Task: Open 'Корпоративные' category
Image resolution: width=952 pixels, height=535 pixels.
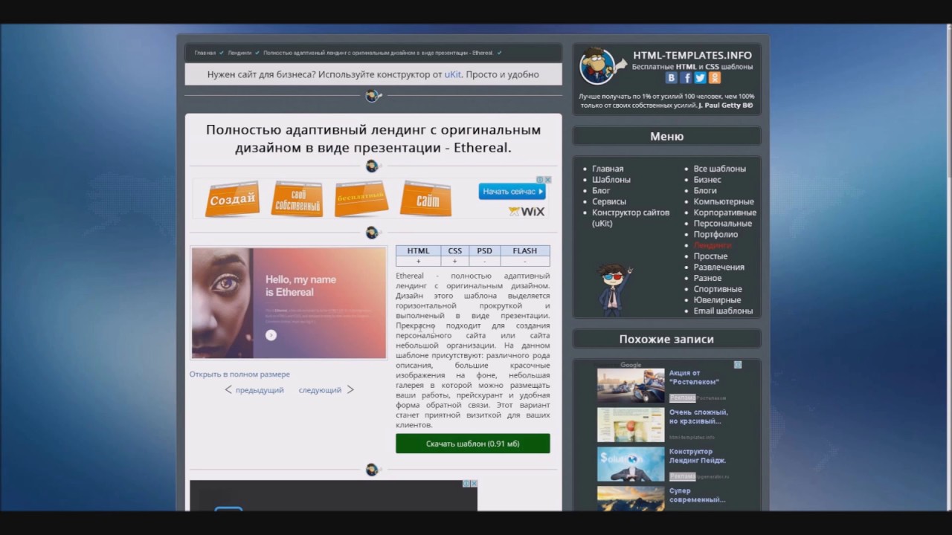Action: coord(725,213)
